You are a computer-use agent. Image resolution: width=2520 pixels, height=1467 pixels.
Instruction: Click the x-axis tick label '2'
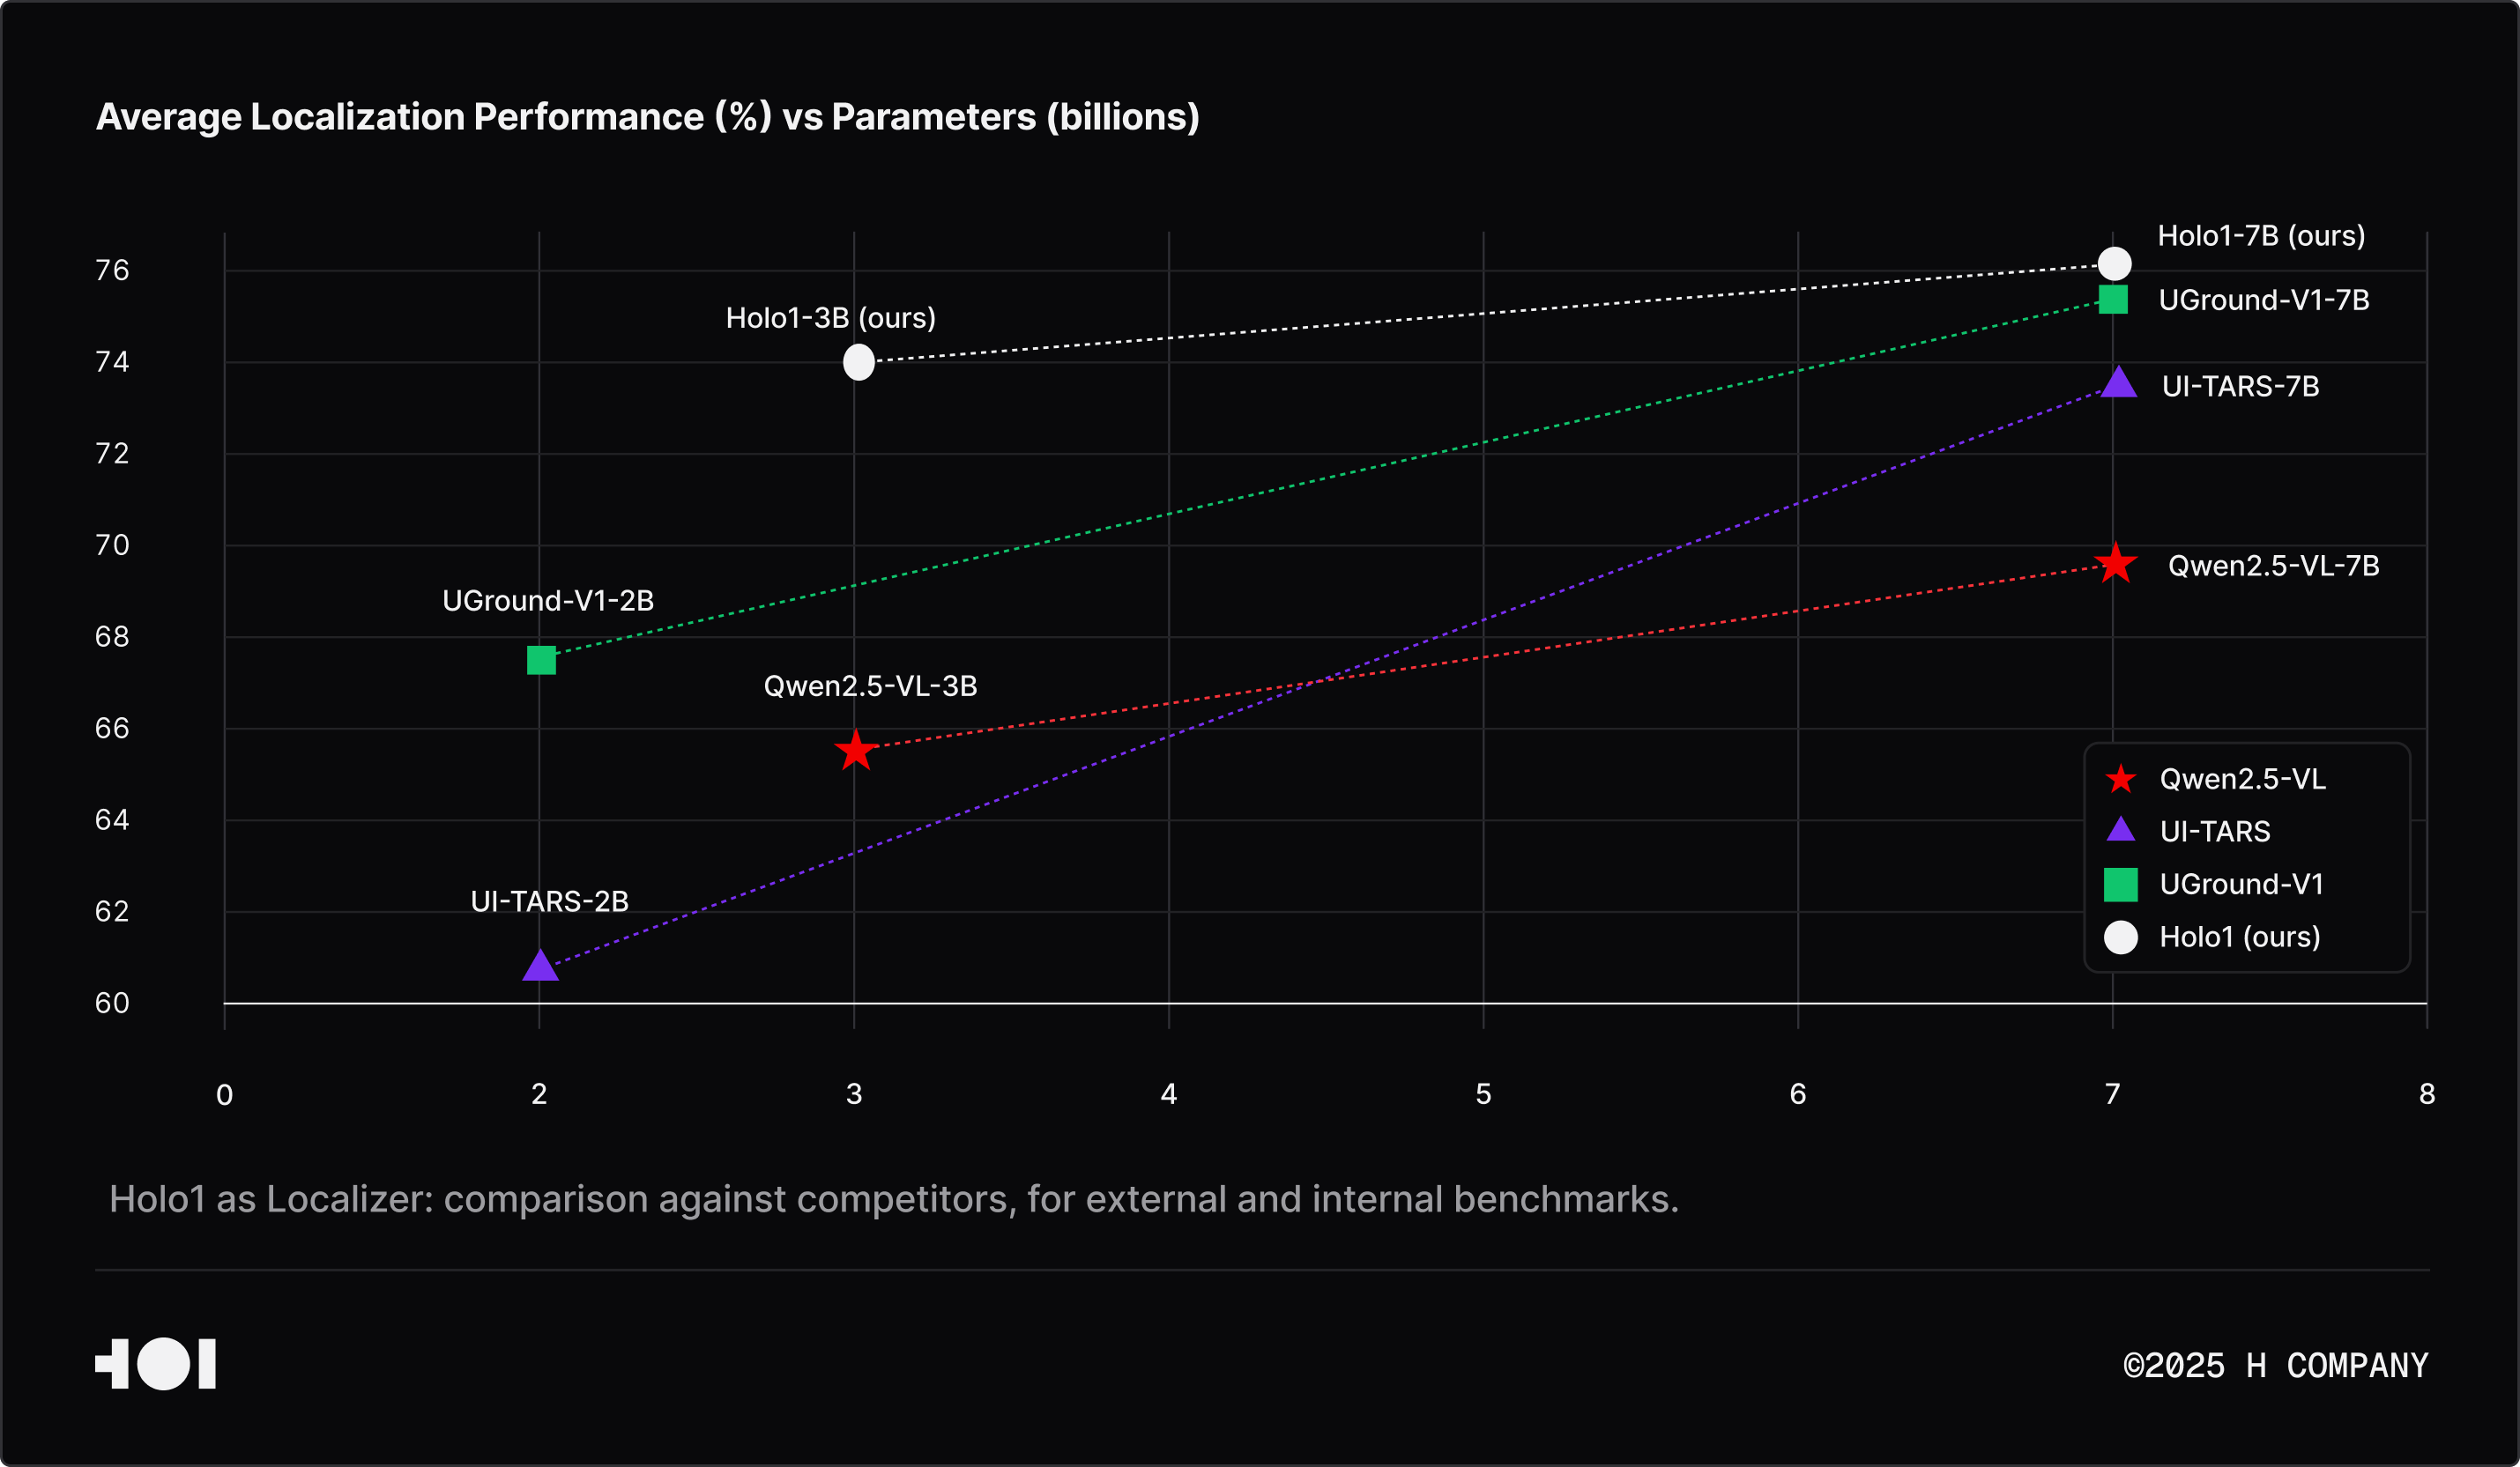(x=539, y=1094)
